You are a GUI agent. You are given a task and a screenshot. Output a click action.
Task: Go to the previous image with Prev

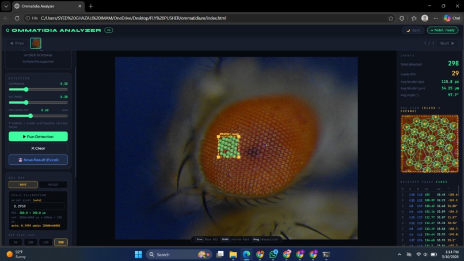tap(17, 43)
